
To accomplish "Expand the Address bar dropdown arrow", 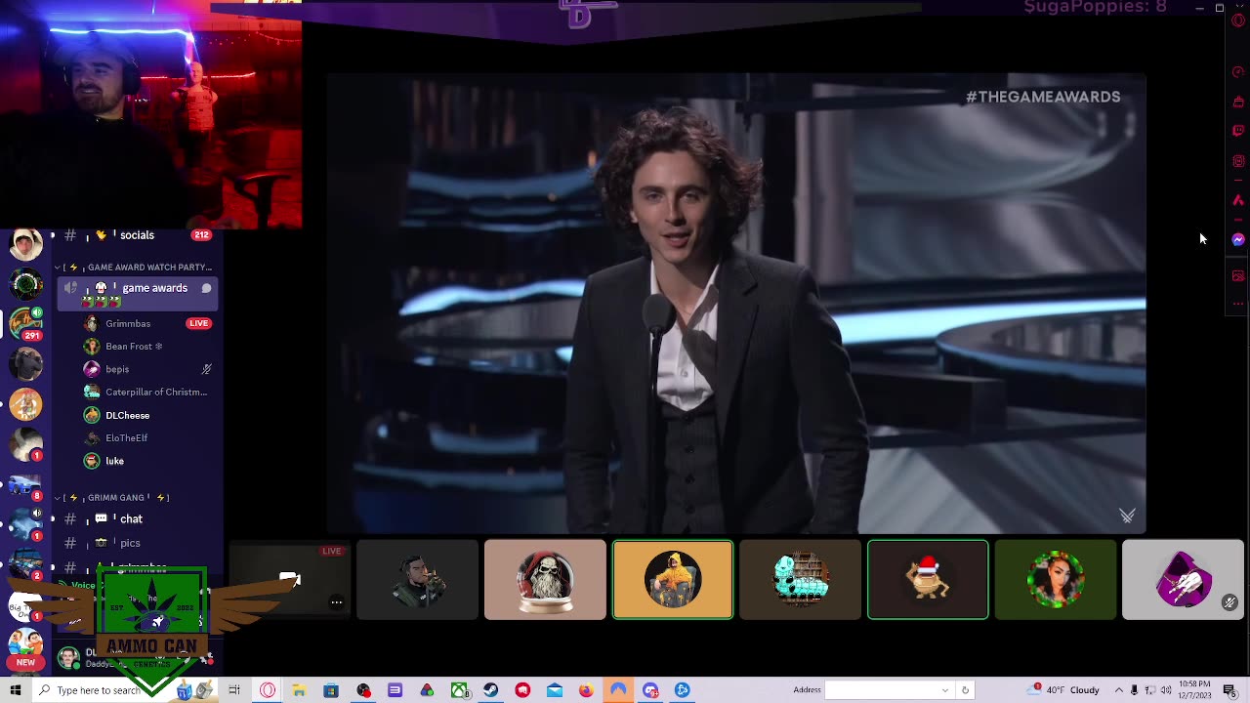I will pos(944,690).
